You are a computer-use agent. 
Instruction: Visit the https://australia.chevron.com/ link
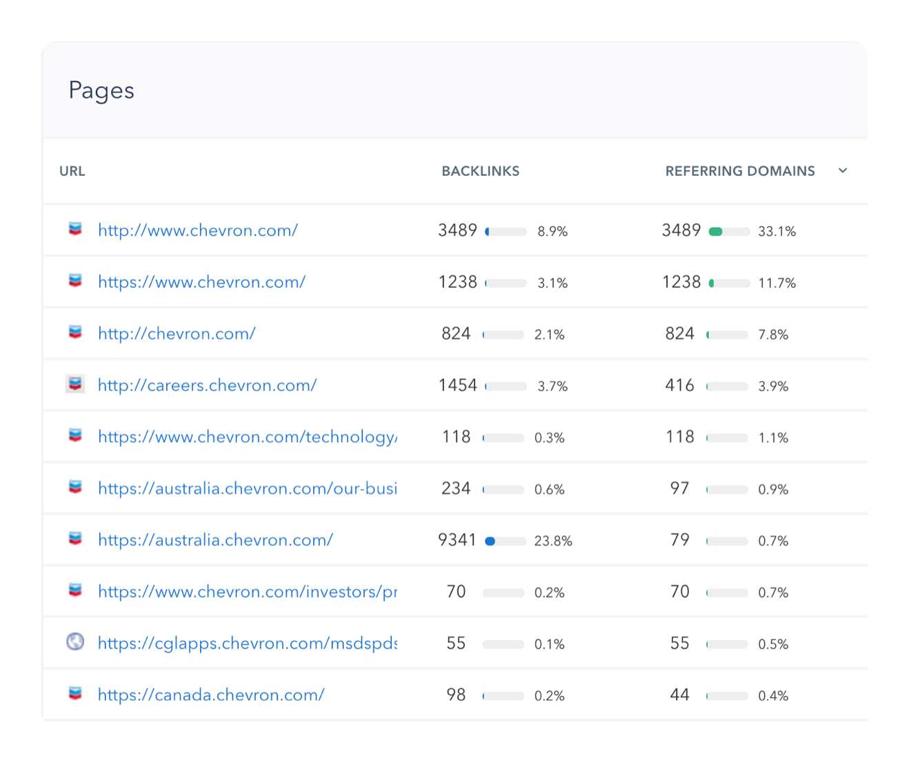click(x=215, y=540)
